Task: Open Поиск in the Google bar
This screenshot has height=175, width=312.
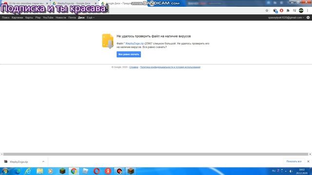Action: 5,17
